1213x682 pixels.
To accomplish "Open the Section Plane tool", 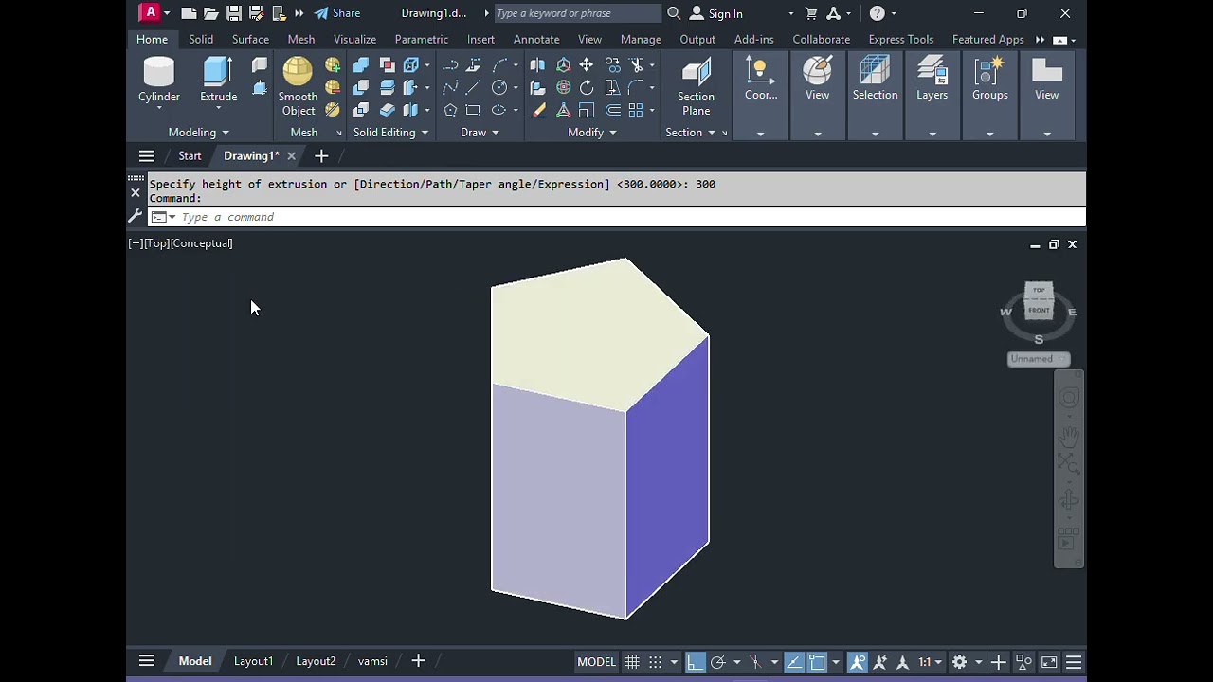I will point(696,87).
